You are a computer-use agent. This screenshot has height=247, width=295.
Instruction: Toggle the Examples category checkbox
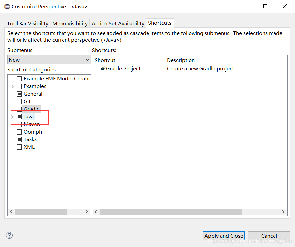(x=19, y=86)
